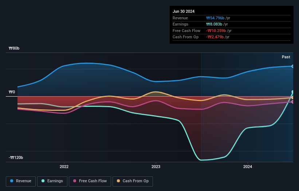Image resolution: width=299 pixels, height=191 pixels.
Task: Click the Cash From Op endpoint marker
Action: (x=293, y=98)
